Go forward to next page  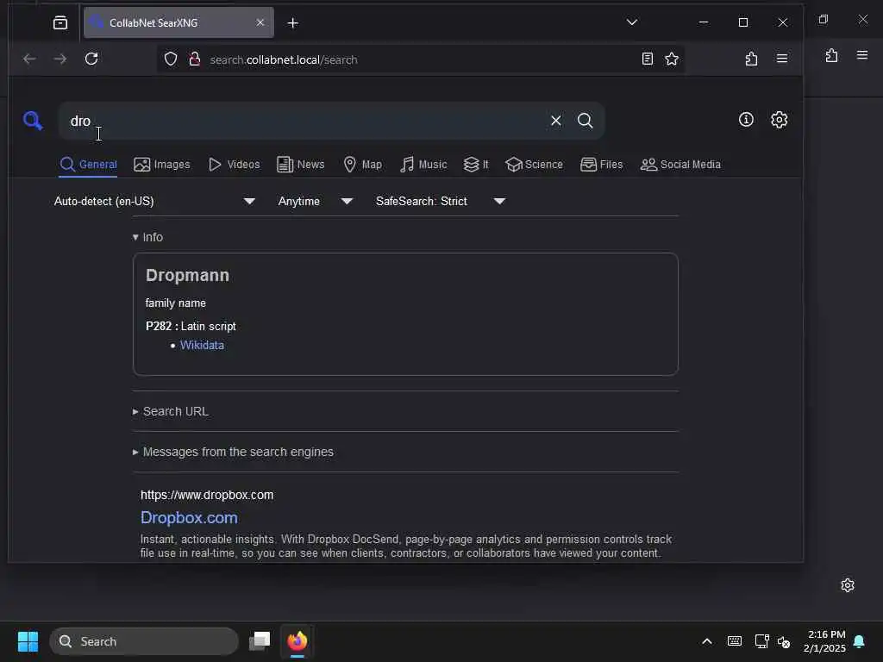click(59, 59)
